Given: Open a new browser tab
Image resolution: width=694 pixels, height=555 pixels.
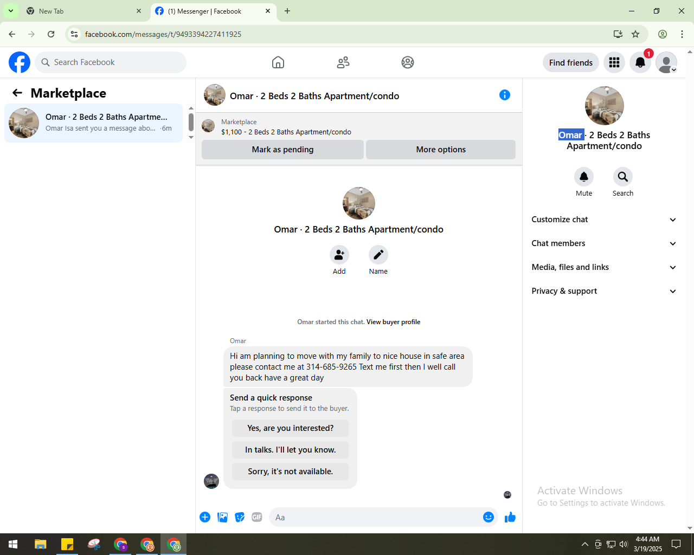Looking at the screenshot, I should click(x=287, y=11).
